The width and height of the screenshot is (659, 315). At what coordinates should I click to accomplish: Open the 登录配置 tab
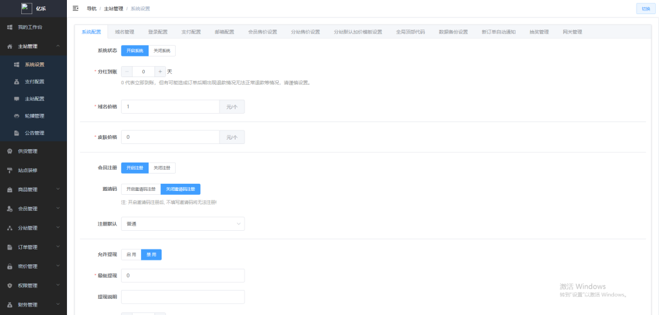[x=158, y=32]
